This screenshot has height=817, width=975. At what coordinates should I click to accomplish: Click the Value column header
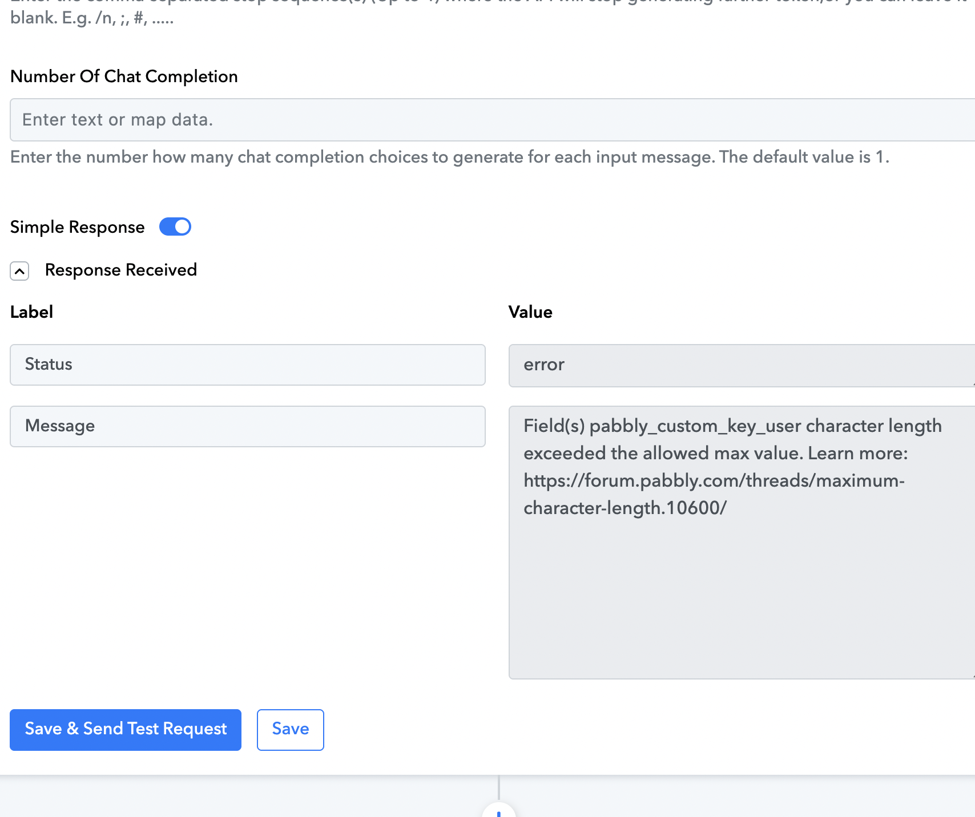[530, 312]
